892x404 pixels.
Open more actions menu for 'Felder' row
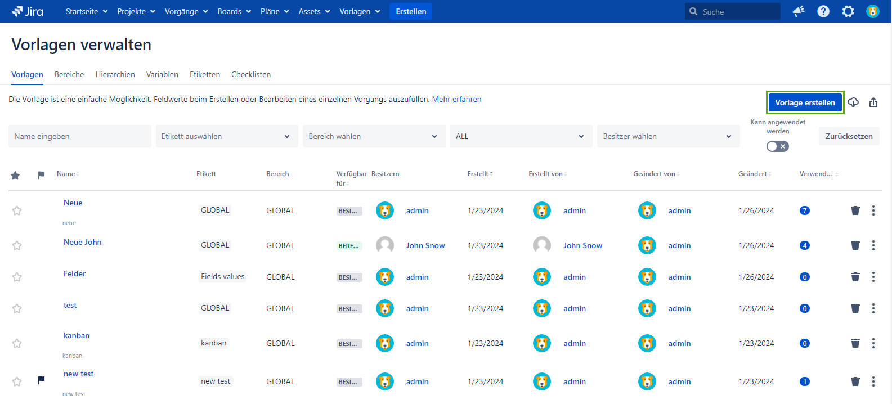[x=873, y=277]
